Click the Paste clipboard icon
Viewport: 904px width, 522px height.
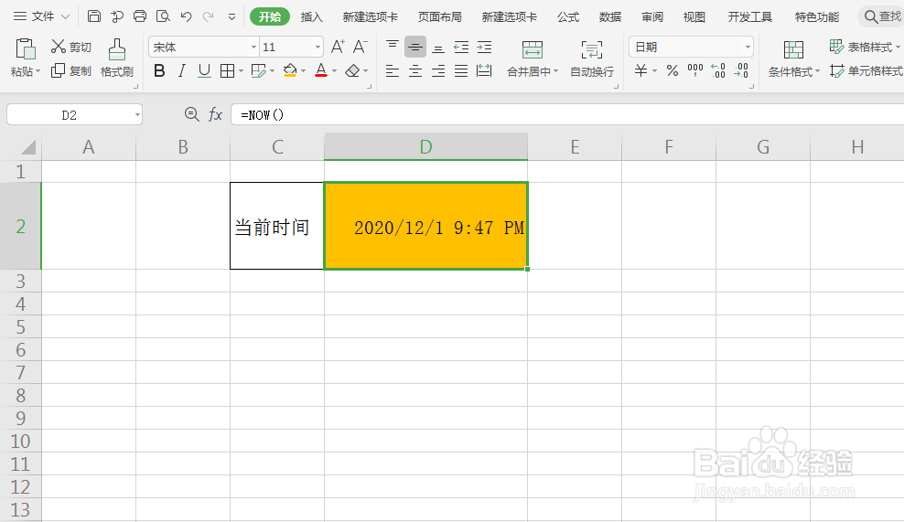pos(26,49)
